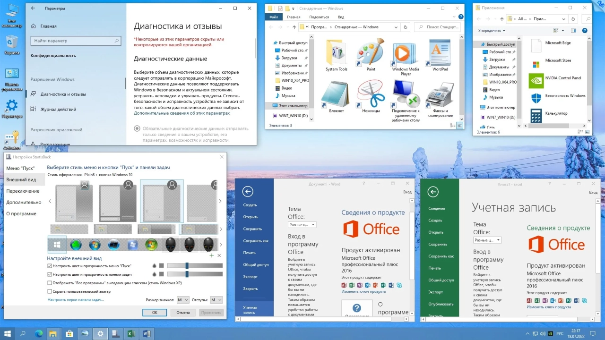Expand Упорядочить menu in Приложения
Viewport: 605px width, 340px height.
[492, 31]
